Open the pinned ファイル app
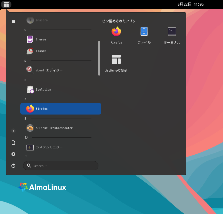 [x=144, y=35]
